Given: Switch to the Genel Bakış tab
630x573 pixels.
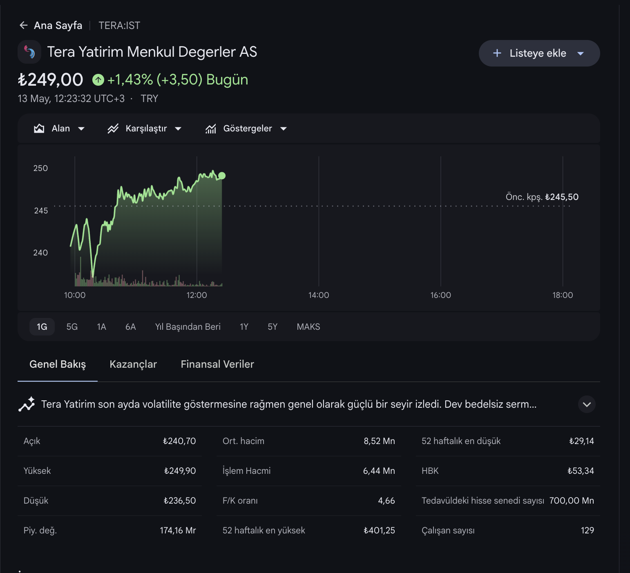Looking at the screenshot, I should pos(58,364).
